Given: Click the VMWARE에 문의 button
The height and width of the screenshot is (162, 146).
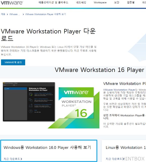Looking at the screenshot, I should [x=13, y=62].
